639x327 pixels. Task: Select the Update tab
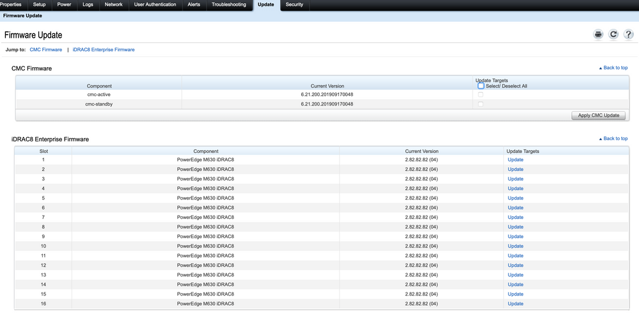pos(265,4)
